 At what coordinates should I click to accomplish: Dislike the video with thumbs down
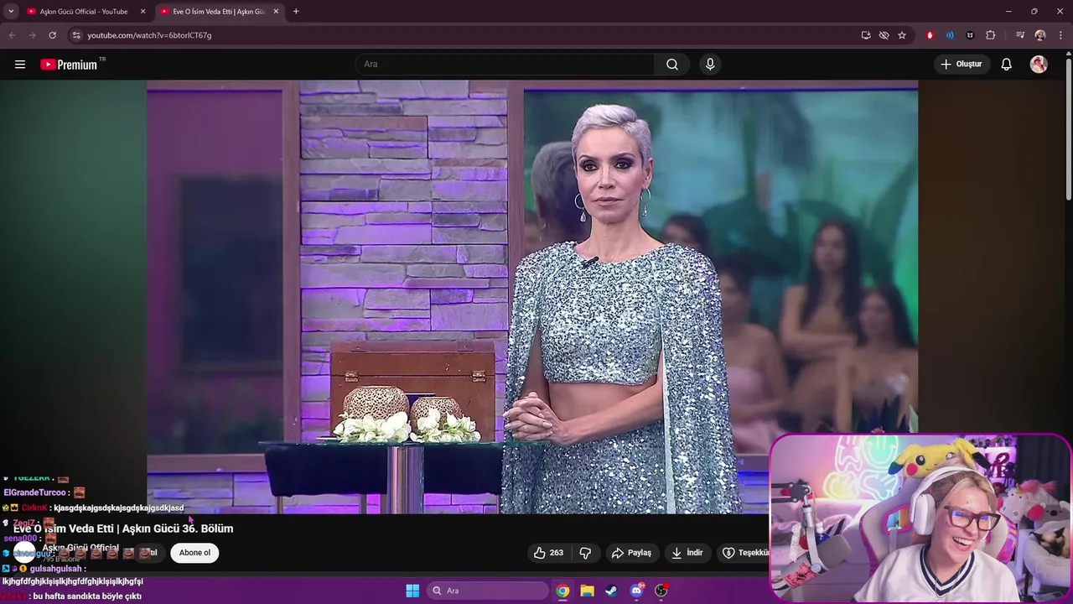tap(585, 553)
